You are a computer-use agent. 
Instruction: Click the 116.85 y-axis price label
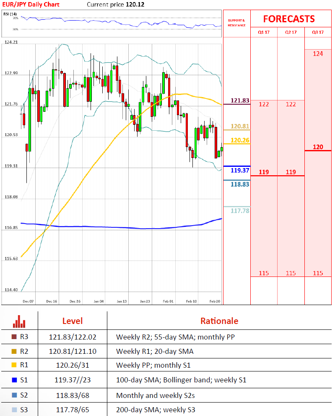[x=11, y=228]
